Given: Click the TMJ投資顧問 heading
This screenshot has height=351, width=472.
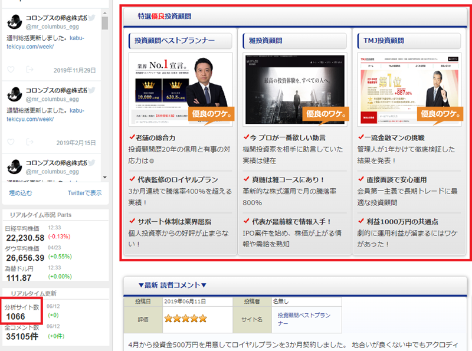Looking at the screenshot, I should tap(383, 41).
